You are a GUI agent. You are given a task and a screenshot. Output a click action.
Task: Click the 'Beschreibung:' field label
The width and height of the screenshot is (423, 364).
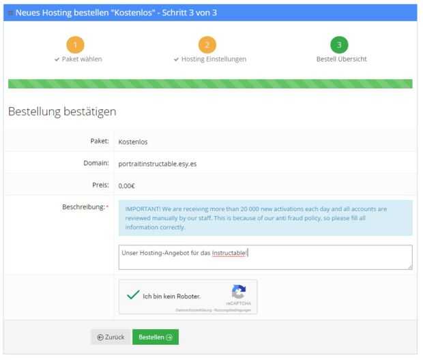[x=83, y=207]
